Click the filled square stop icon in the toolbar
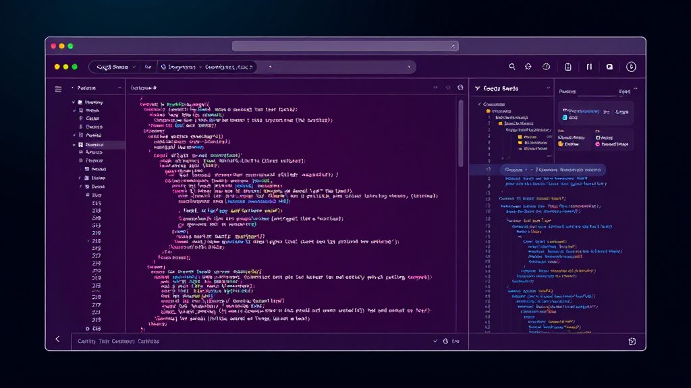The image size is (691, 388). click(609, 67)
